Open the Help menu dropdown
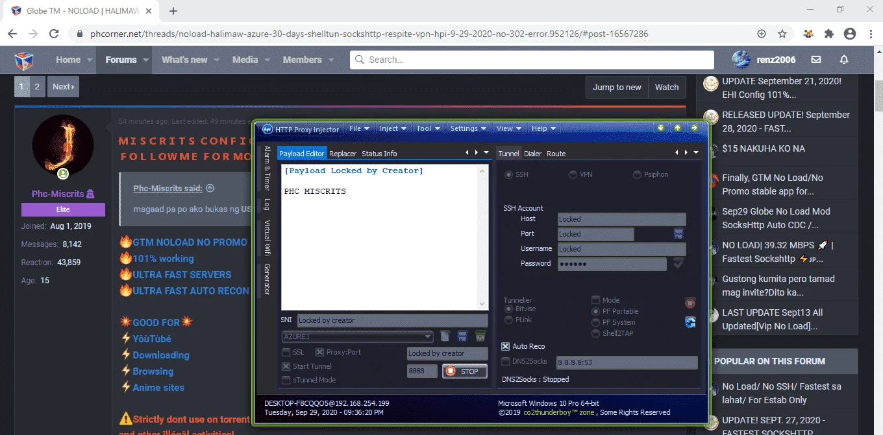Screen dimensions: 883x435 click(543, 128)
